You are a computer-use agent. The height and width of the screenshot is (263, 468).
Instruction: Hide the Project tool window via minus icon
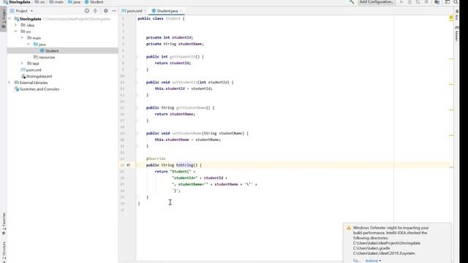point(114,11)
